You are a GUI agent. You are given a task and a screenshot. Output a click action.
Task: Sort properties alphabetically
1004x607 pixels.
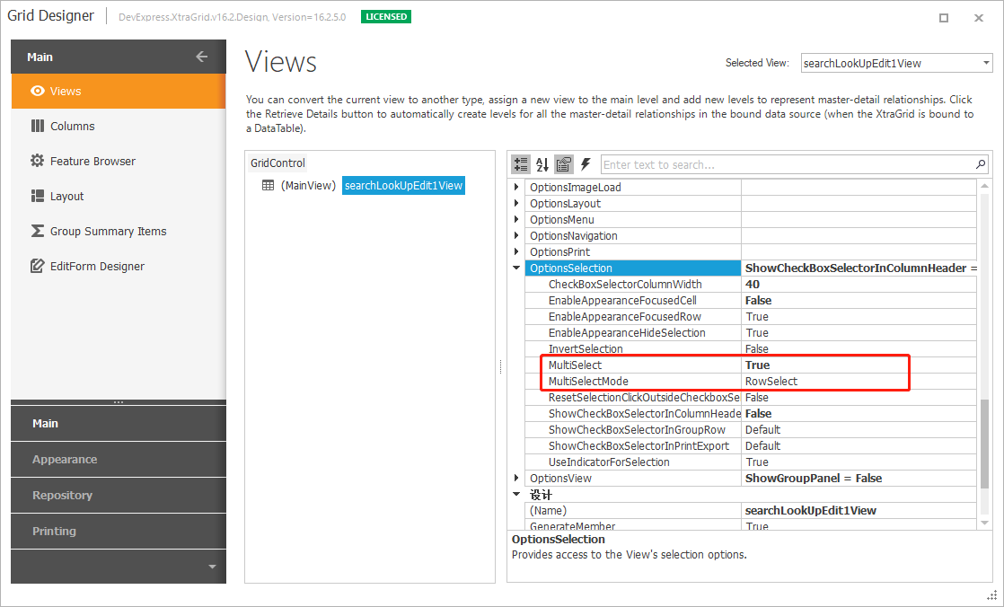click(542, 164)
